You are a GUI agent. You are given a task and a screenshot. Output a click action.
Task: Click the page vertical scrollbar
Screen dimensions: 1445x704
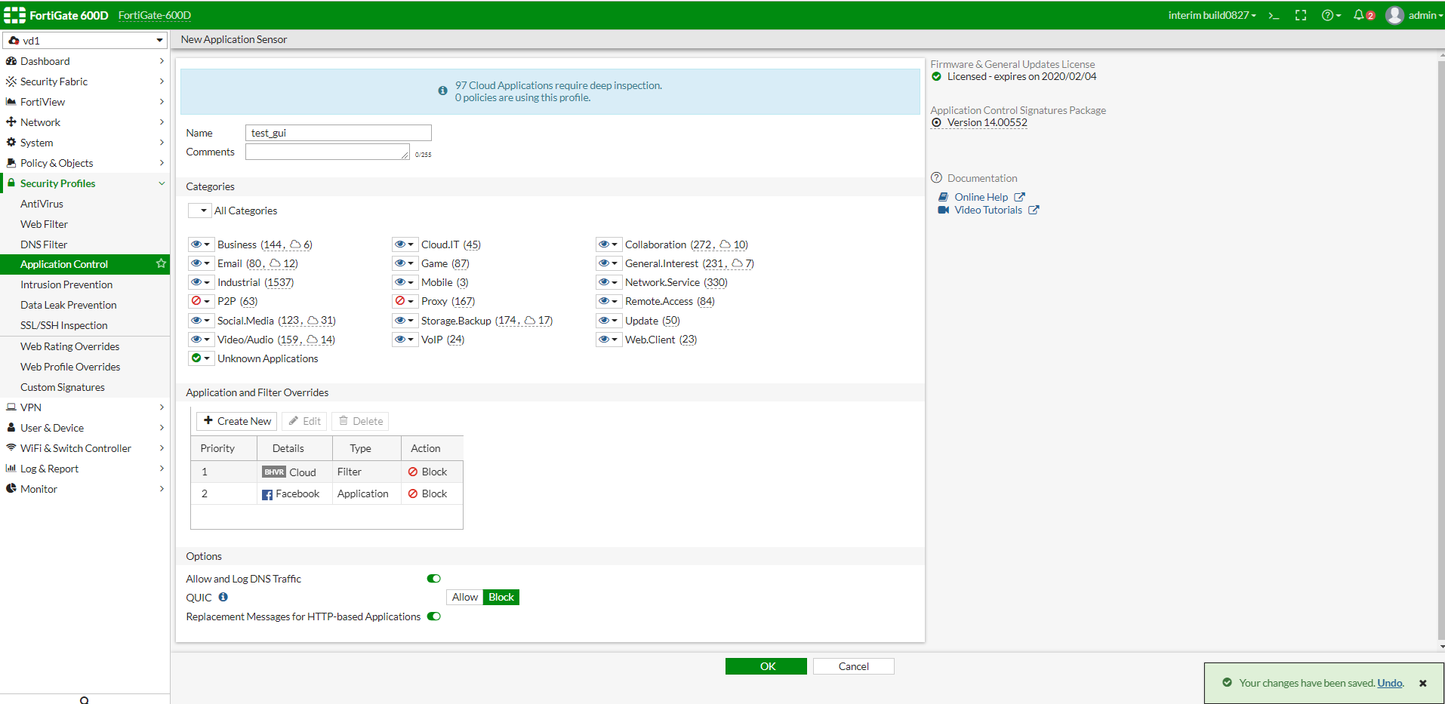click(1441, 351)
